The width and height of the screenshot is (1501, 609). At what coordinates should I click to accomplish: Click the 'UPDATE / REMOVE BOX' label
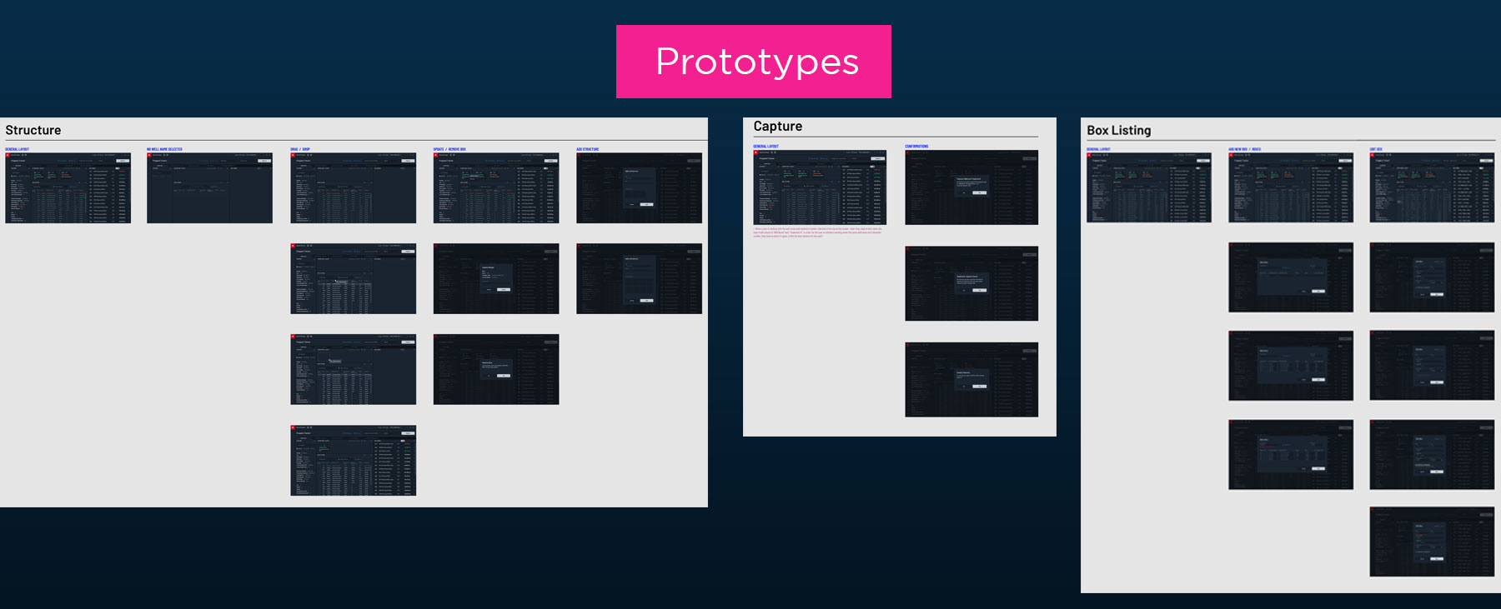449,149
